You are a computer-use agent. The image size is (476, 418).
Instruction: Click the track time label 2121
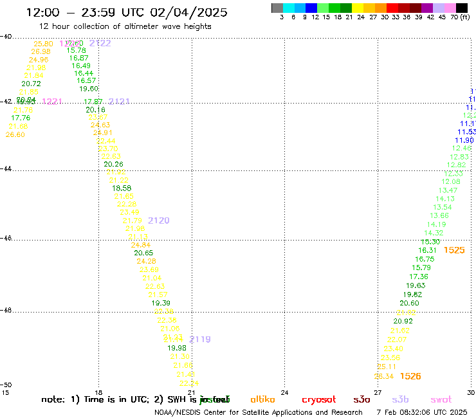(119, 102)
